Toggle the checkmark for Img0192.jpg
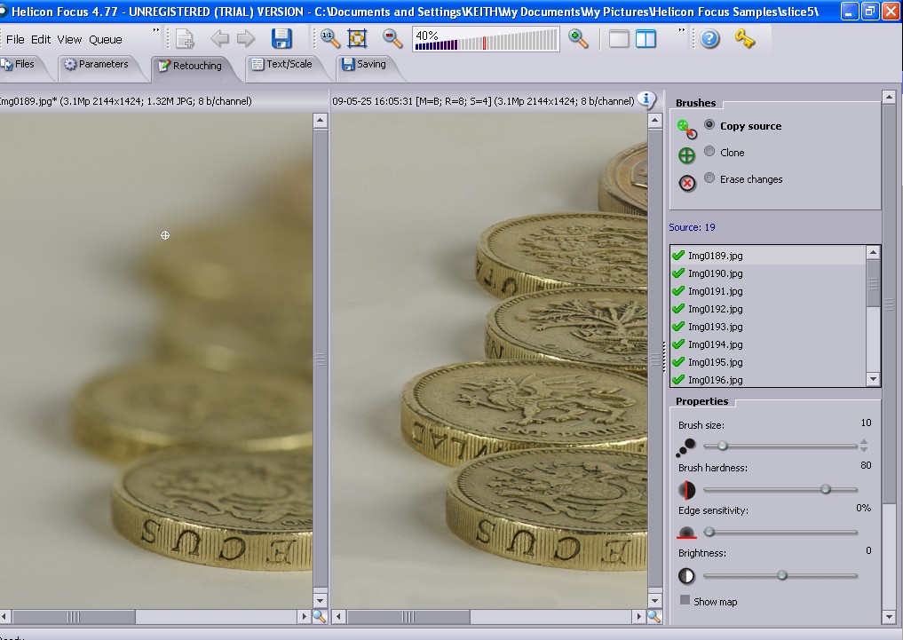Image resolution: width=903 pixels, height=640 pixels. click(x=678, y=309)
